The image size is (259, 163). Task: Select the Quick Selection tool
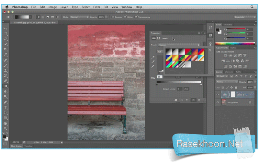point(5,44)
